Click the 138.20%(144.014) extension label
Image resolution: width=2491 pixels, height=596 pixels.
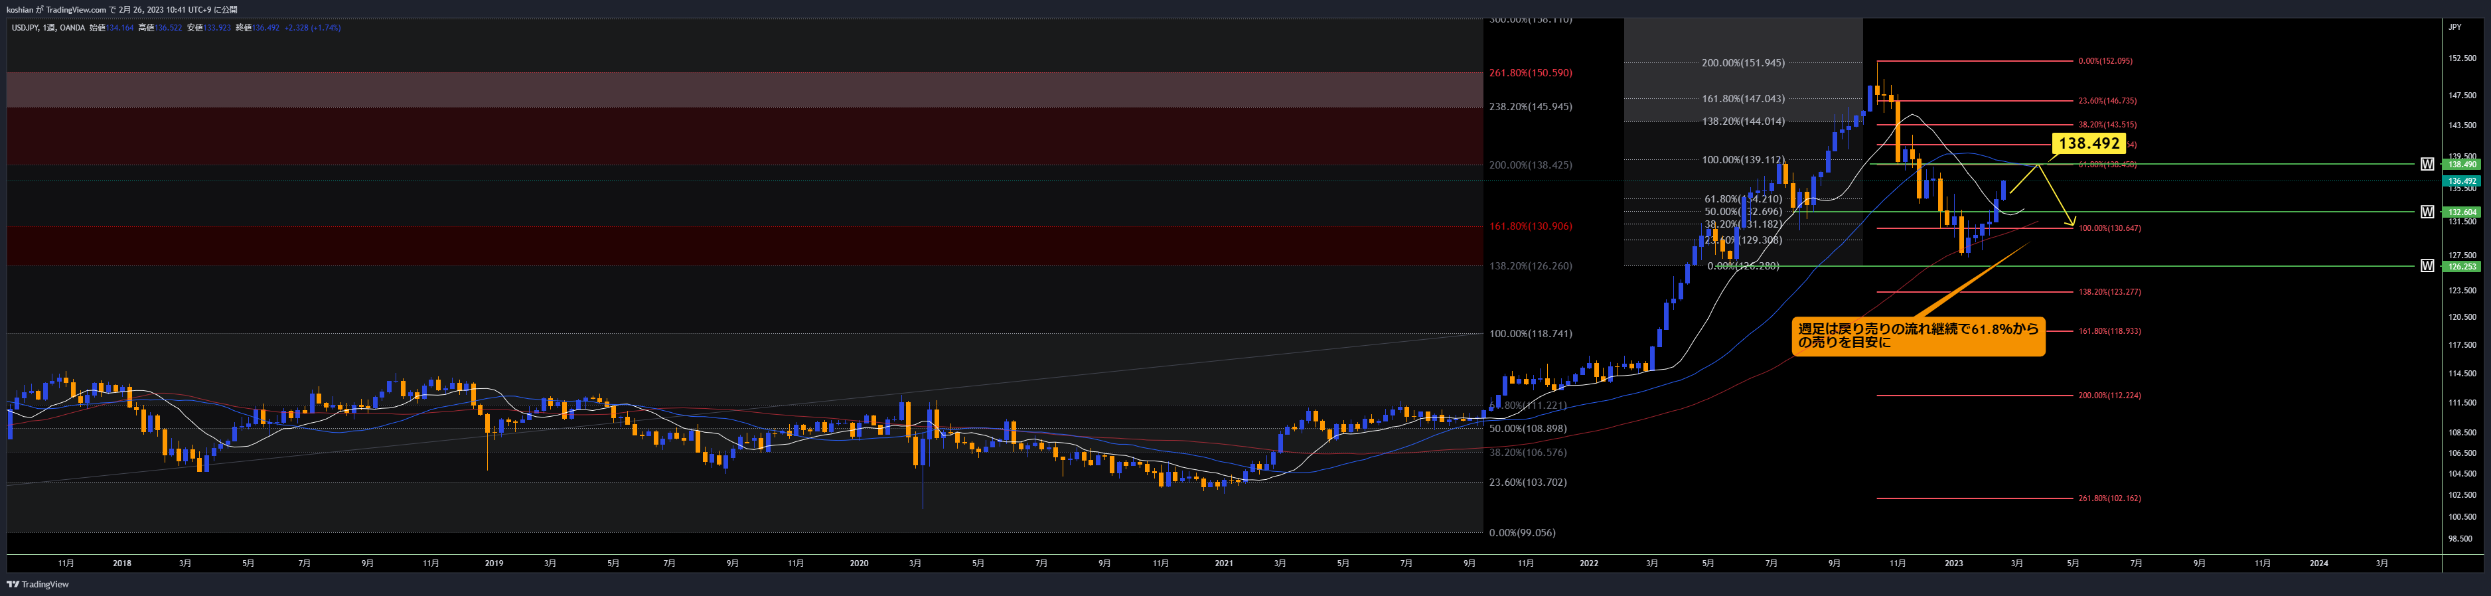click(1744, 122)
